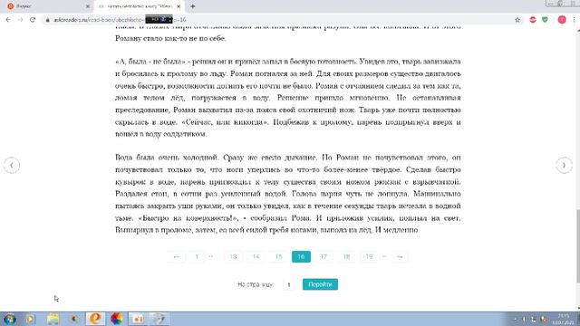Go back with the browser back arrow

[8, 20]
